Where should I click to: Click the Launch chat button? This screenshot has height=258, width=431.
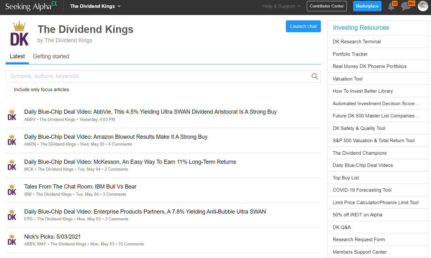point(303,26)
